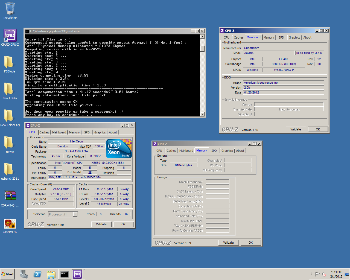This screenshot has height=280, width=350.
Task: Click Validate in CPU-Z CPU window
Action: click(x=101, y=224)
